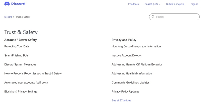Open the English (US) language dropdown
This screenshot has width=205, height=106.
pos(152,4)
